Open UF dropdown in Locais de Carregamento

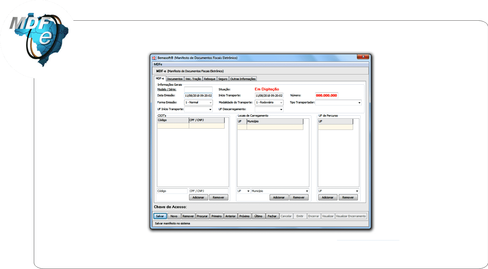(x=244, y=191)
